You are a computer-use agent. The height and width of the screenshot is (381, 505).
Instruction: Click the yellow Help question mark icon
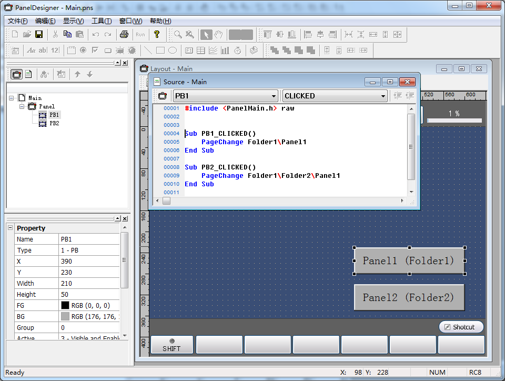coord(156,35)
